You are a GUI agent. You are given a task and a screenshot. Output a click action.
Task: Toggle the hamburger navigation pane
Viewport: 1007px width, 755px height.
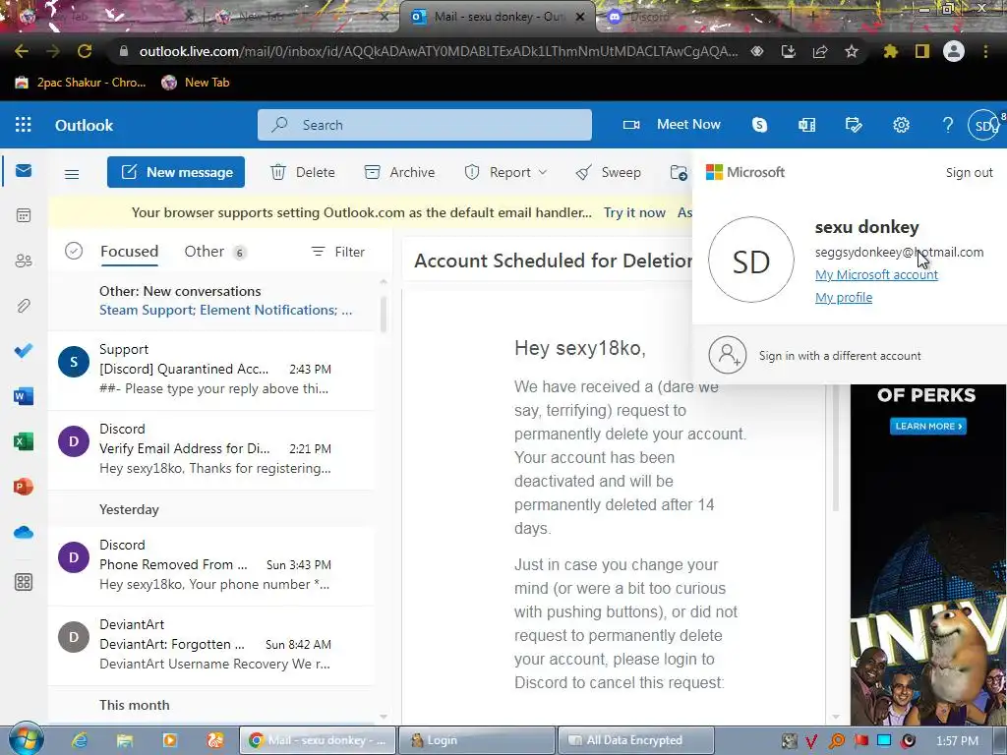point(72,173)
